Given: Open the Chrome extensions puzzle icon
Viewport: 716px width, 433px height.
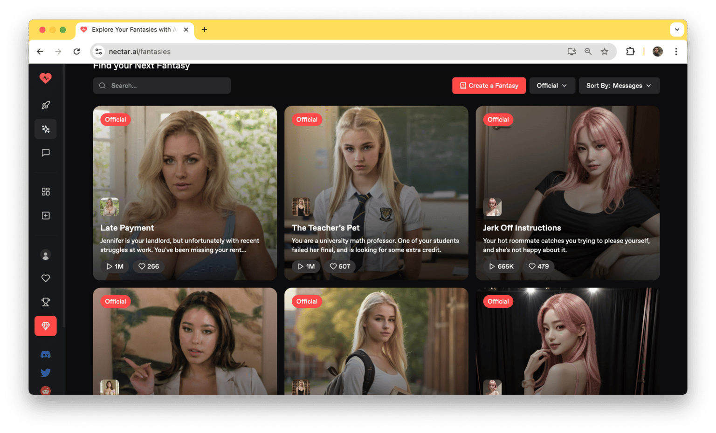Looking at the screenshot, I should click(x=630, y=52).
